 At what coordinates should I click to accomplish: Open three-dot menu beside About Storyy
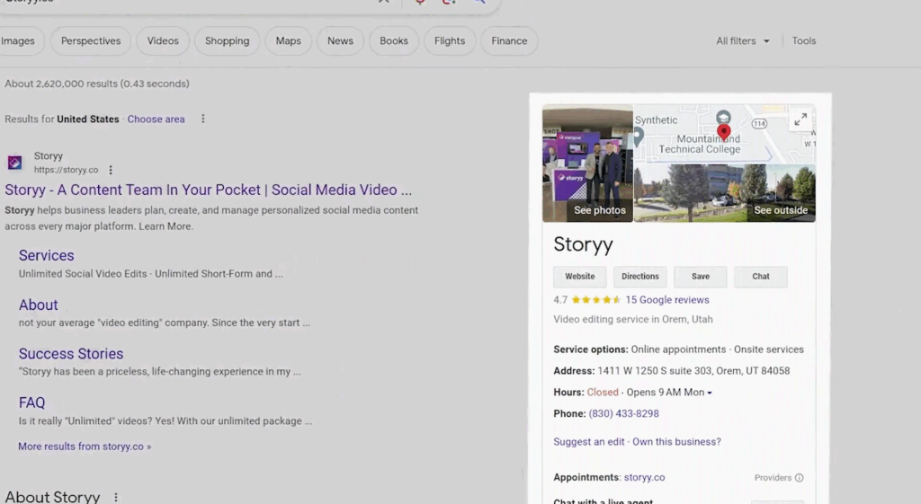116,497
